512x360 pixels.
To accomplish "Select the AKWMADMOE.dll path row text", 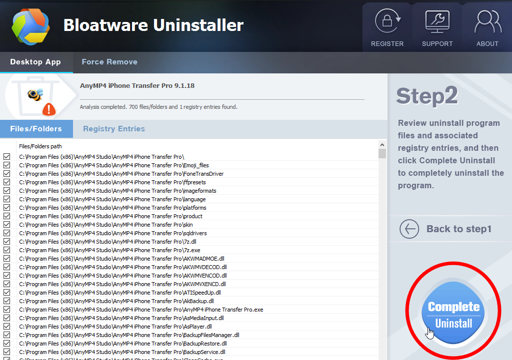I will (x=121, y=259).
